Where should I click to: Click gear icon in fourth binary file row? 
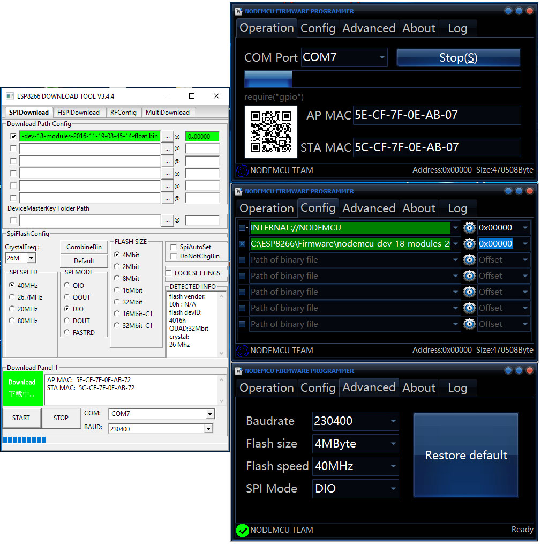(x=469, y=276)
